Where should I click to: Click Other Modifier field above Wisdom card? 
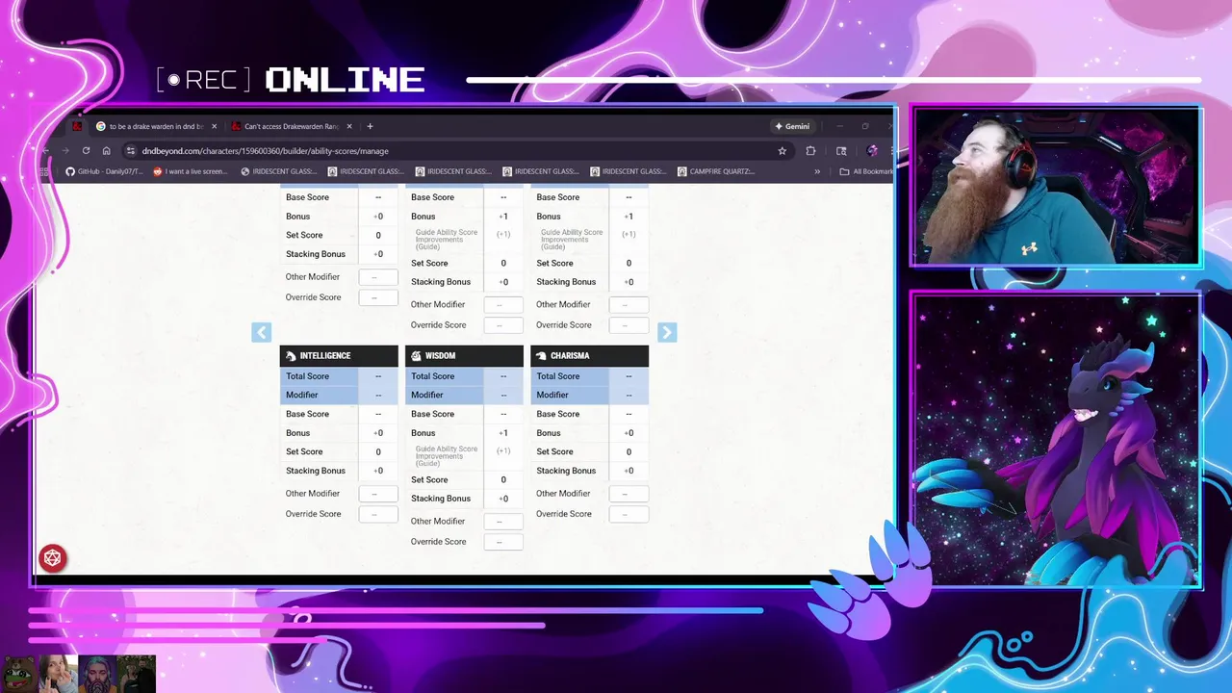[503, 305]
